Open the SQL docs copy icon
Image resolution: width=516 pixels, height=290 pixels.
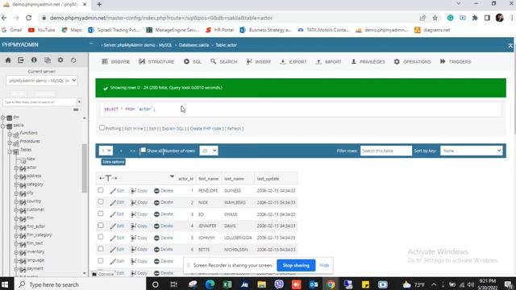point(48,60)
